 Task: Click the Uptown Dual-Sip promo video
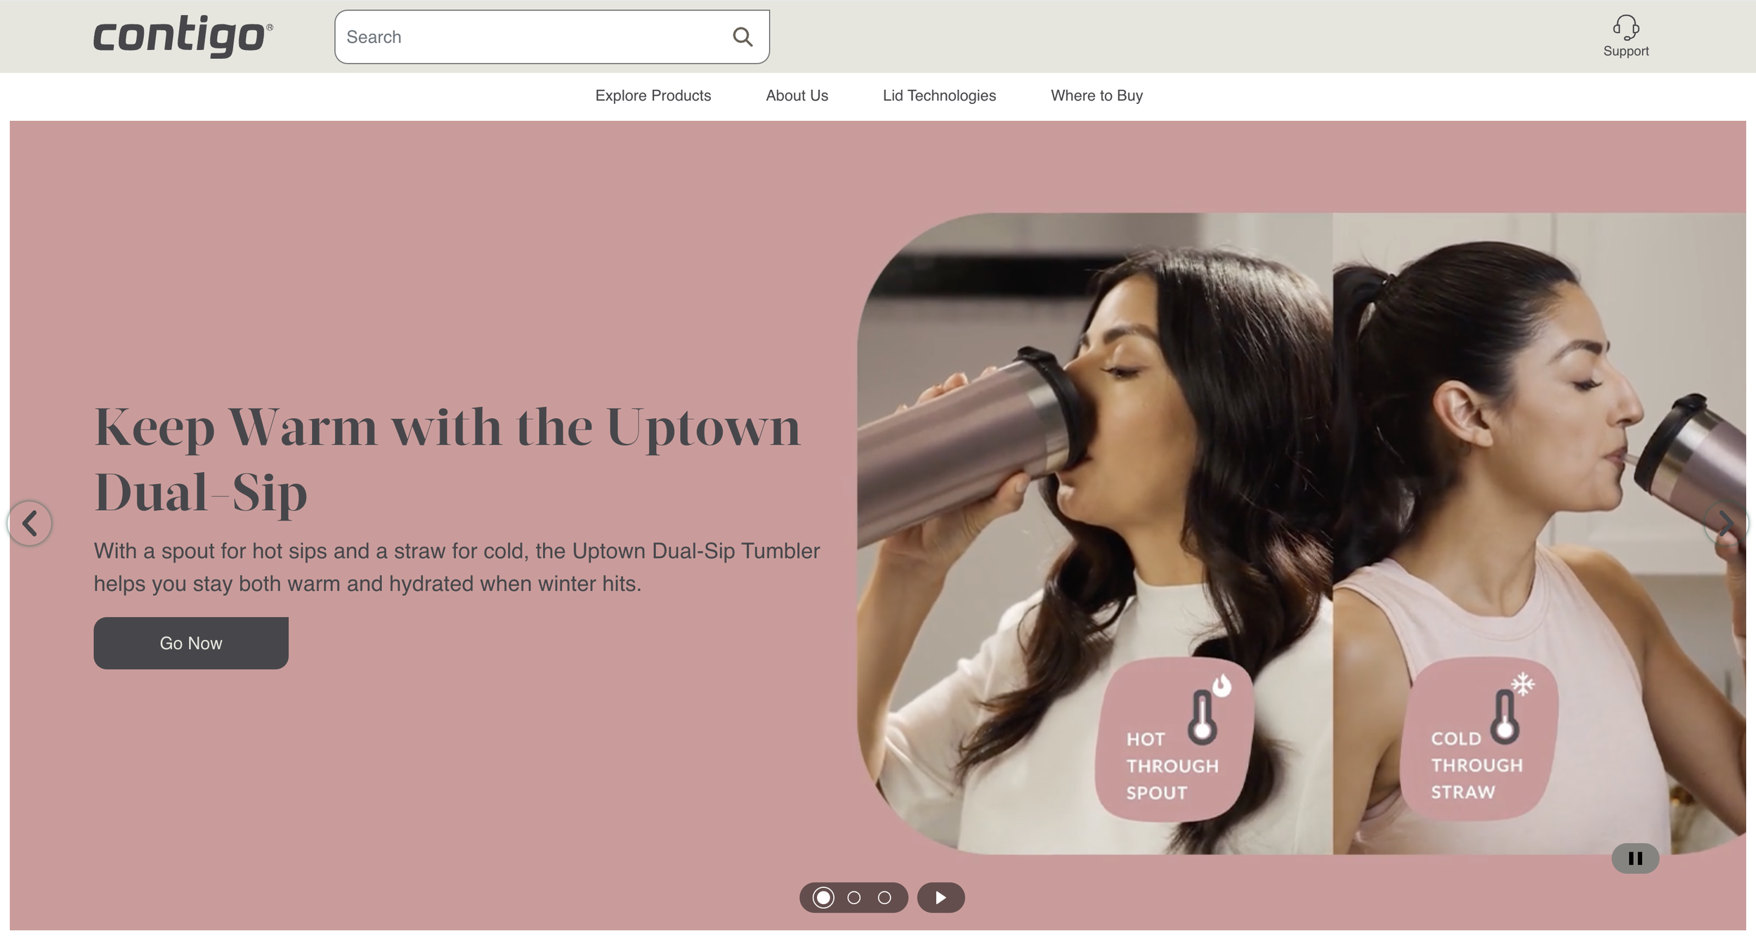(1302, 534)
